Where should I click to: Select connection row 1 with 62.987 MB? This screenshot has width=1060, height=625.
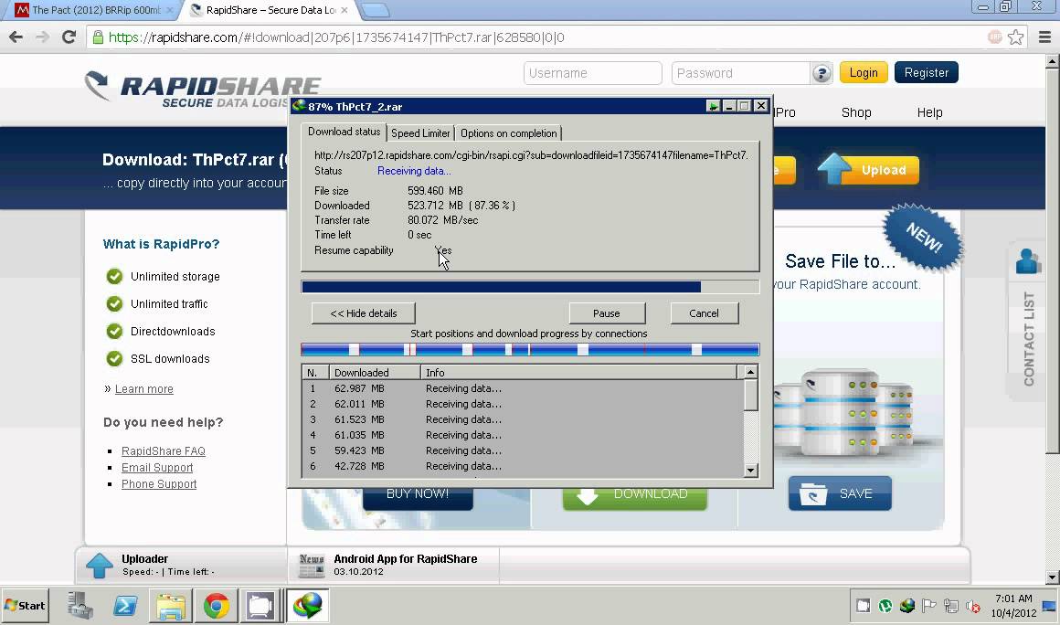pos(522,388)
